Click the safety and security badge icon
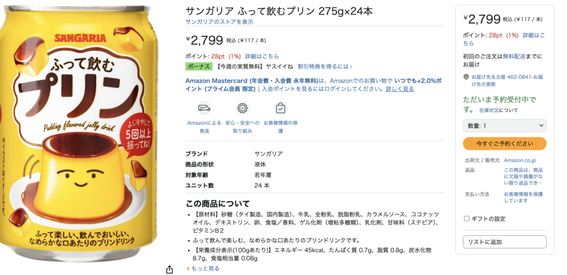 (243, 108)
